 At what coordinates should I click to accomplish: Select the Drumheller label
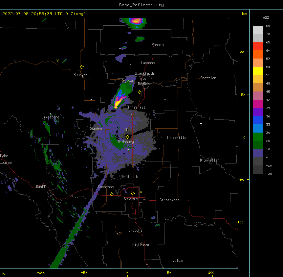click(209, 160)
